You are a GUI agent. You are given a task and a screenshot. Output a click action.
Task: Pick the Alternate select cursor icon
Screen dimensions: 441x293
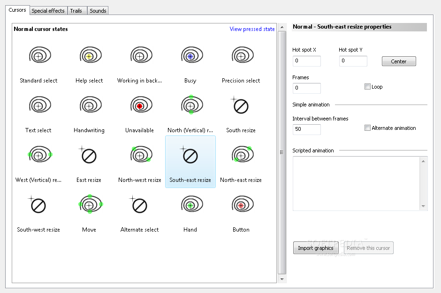point(138,204)
